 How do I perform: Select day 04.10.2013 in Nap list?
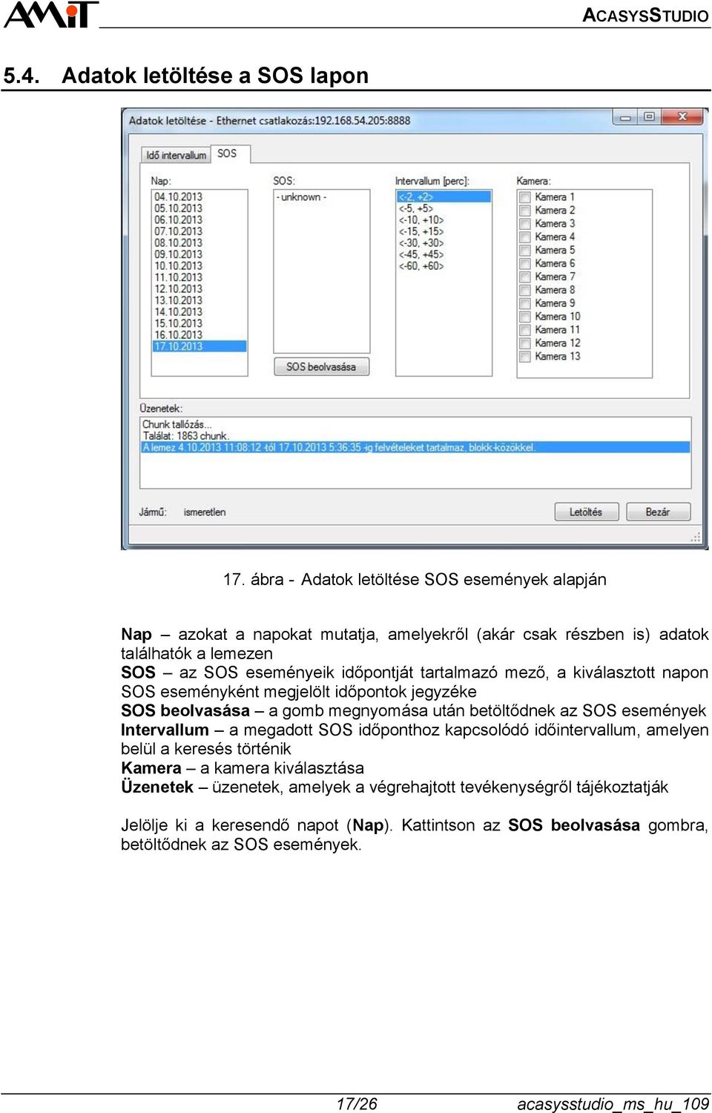click(200, 196)
